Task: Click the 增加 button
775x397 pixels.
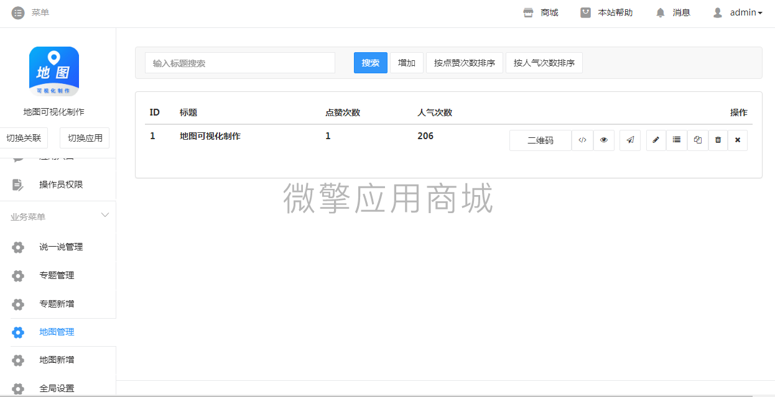Action: coord(407,63)
